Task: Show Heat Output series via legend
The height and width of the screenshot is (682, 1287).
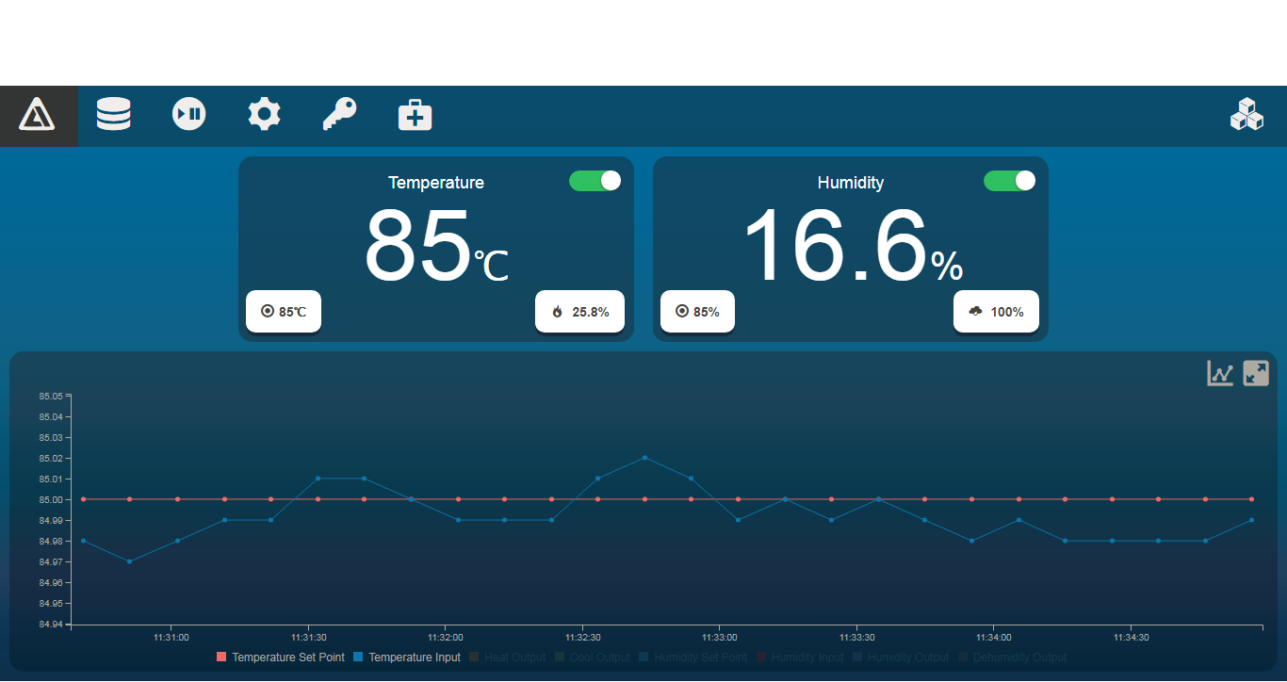Action: pos(508,658)
